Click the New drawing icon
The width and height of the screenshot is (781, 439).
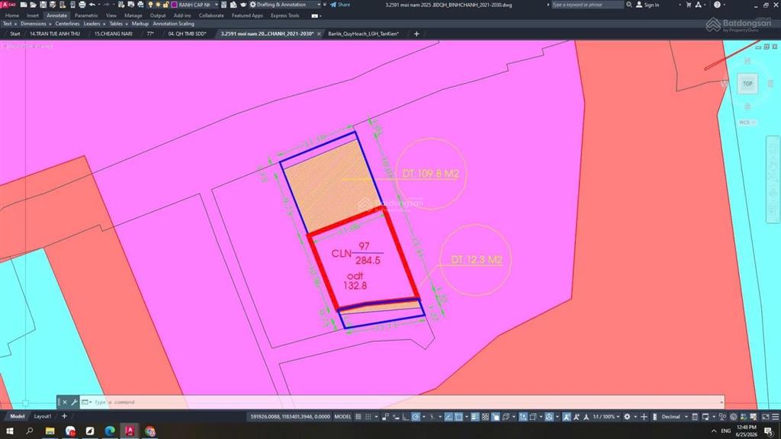pyautogui.click(x=24, y=5)
